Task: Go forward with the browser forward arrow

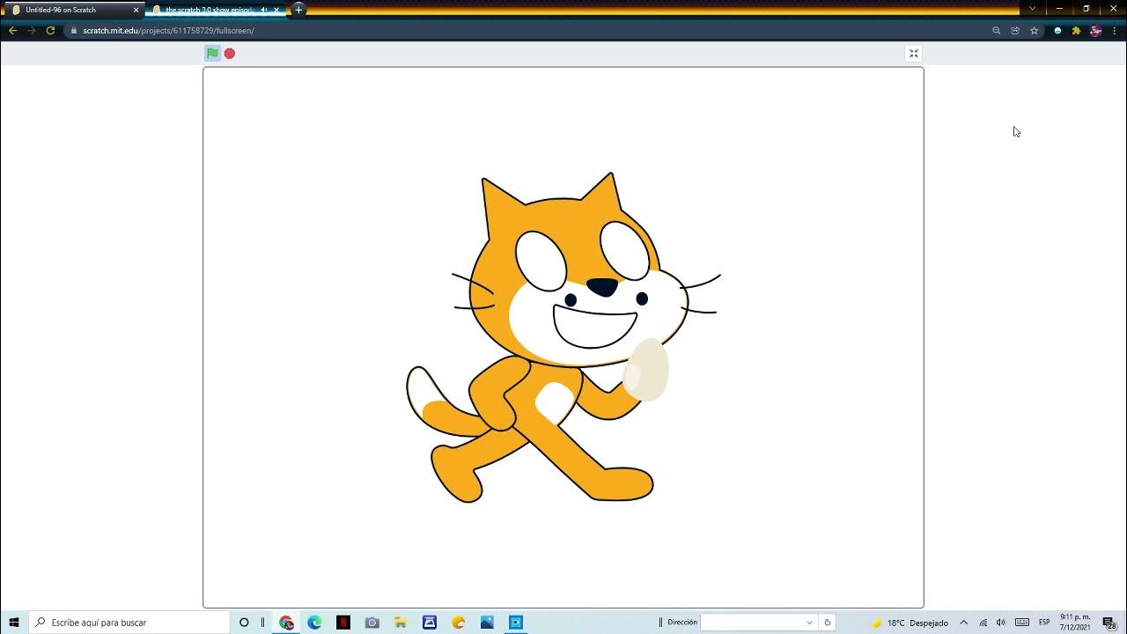Action: click(32, 30)
